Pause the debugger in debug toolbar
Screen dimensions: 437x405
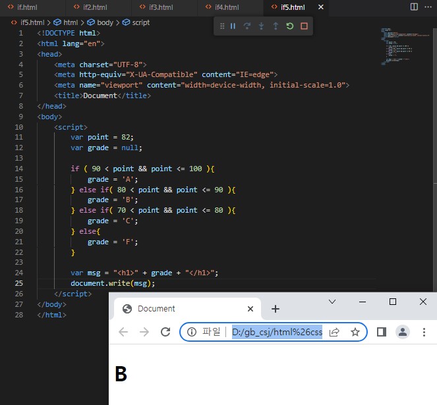(233, 26)
